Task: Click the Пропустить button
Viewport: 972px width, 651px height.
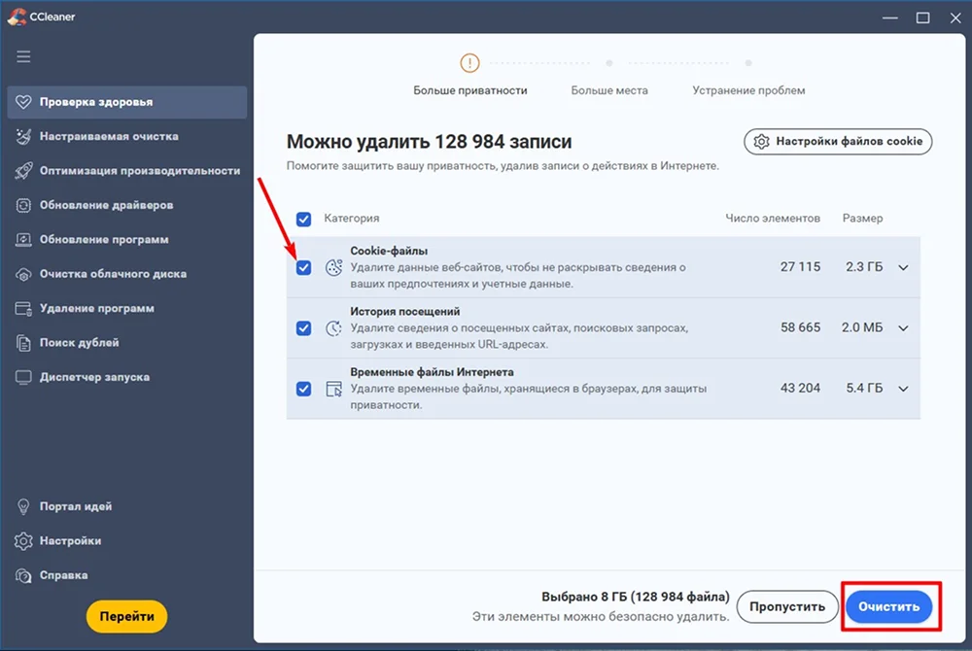Action: [x=787, y=607]
